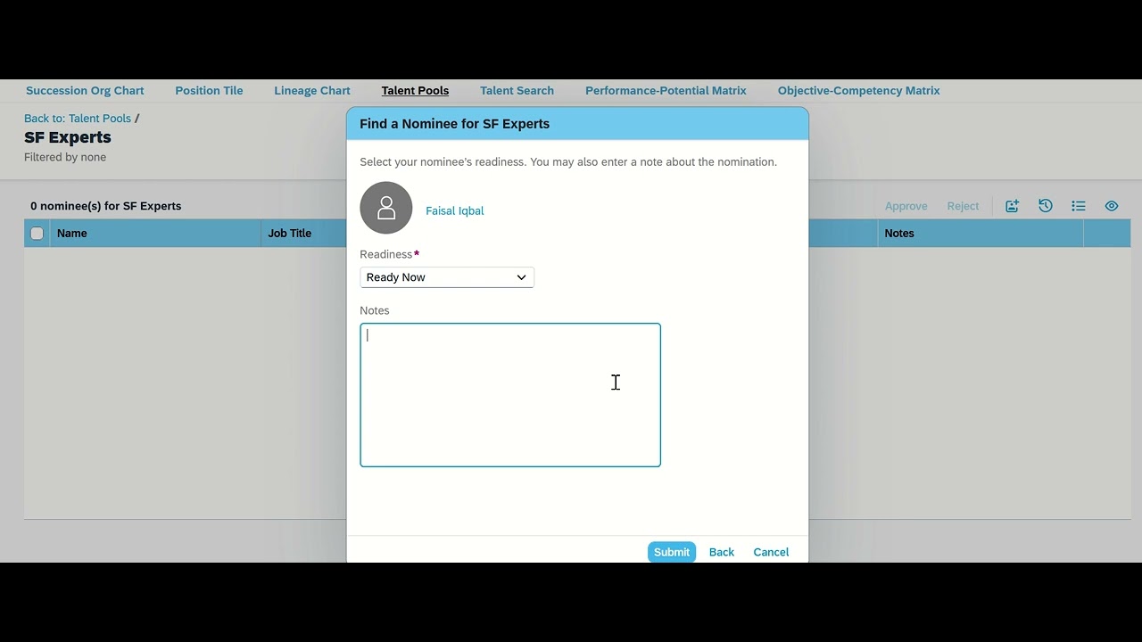Open the Performance-Potential Matrix tab

pos(666,90)
